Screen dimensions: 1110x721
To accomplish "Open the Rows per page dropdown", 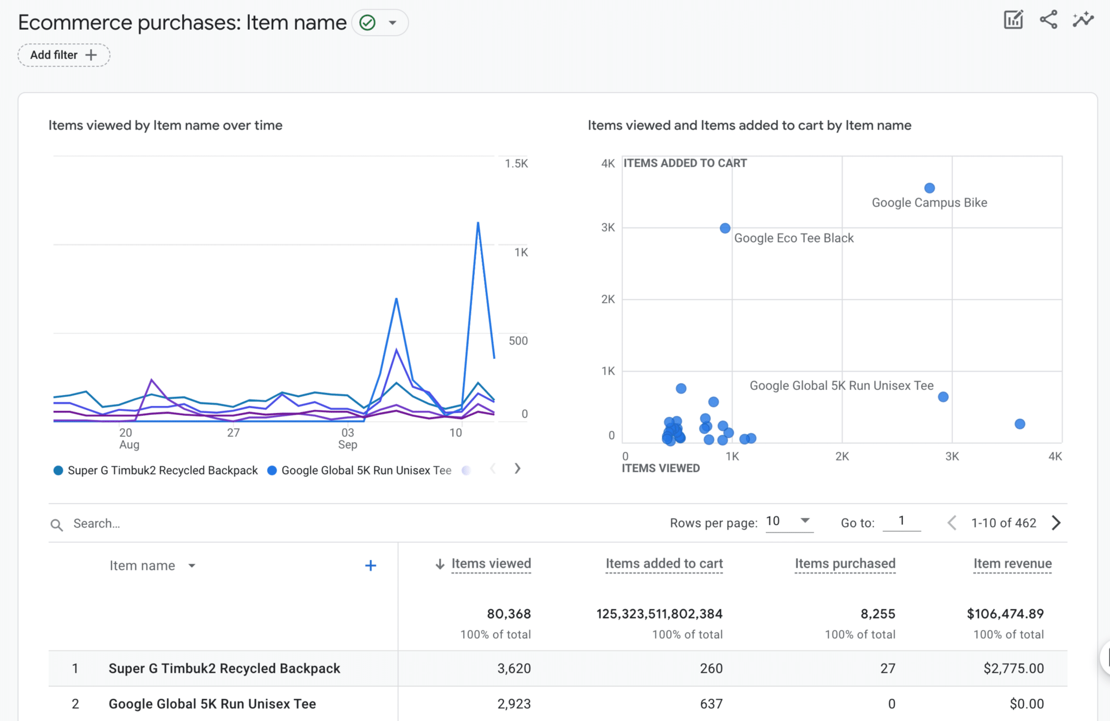I will click(x=790, y=521).
